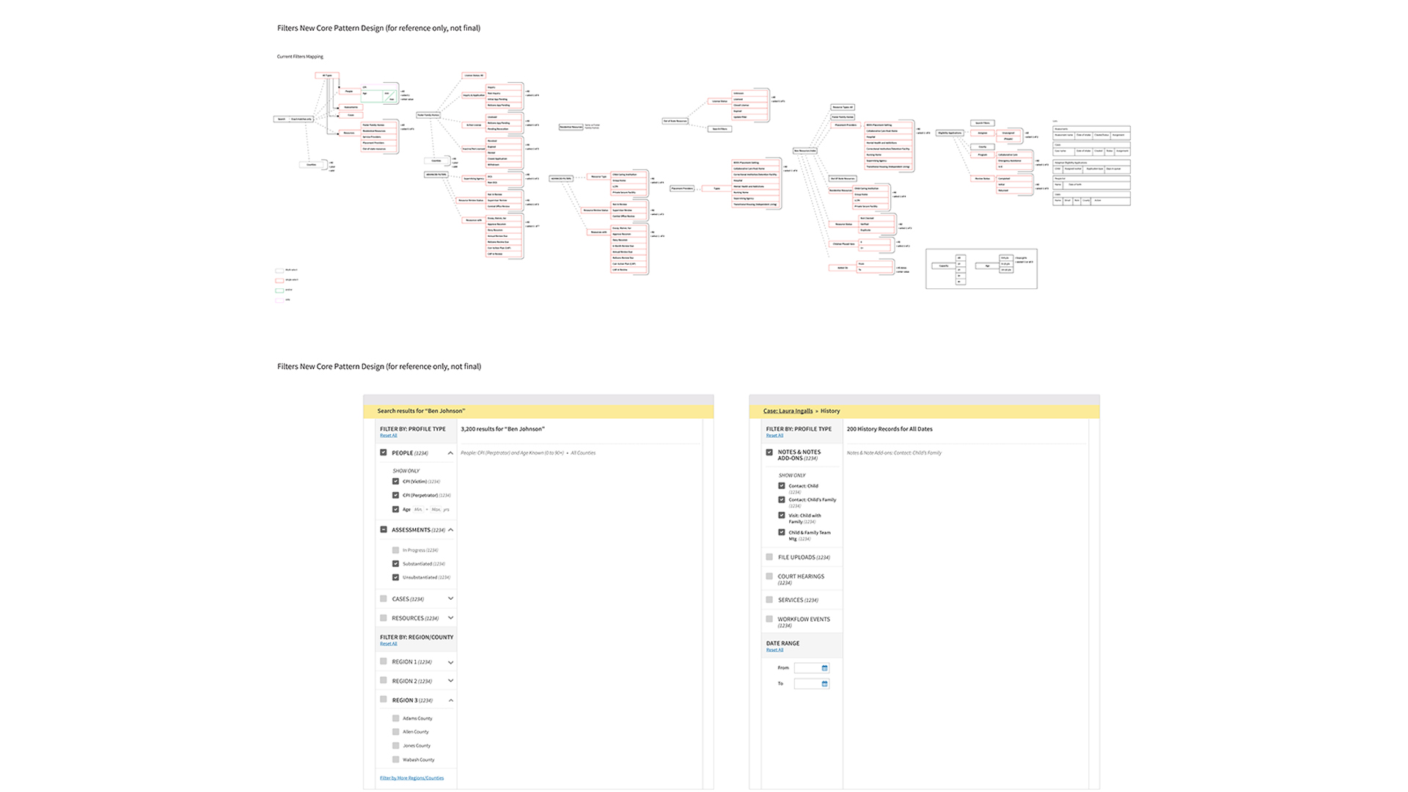Expand the REGION 2 chevron

click(x=450, y=681)
